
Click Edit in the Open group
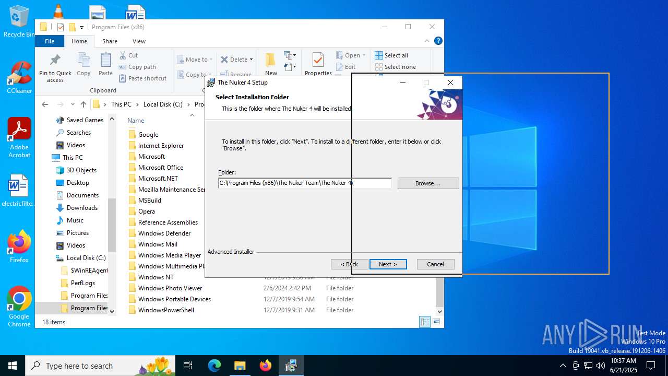pos(345,67)
